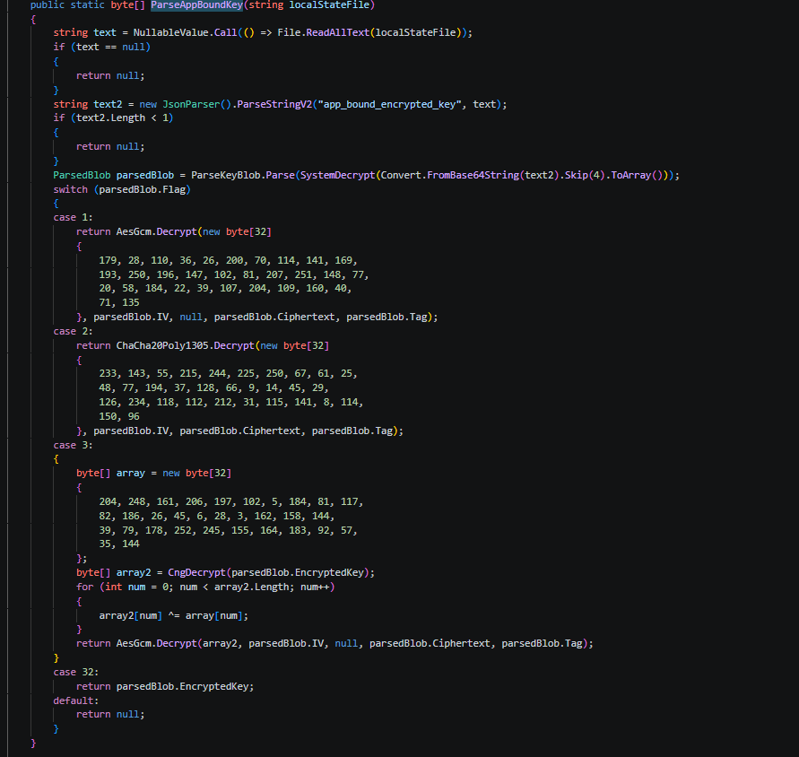The image size is (799, 757).
Task: Click the 'array2[num] ^= array[num];' statement
Action: click(x=174, y=616)
